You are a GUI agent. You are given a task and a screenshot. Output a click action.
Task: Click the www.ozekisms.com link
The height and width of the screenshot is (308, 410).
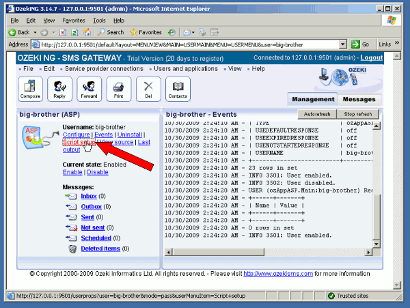tap(278, 274)
